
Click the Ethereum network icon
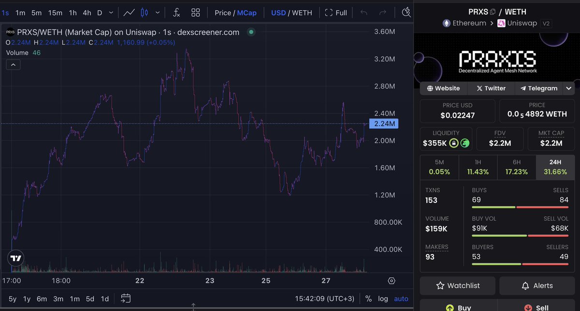coord(445,23)
